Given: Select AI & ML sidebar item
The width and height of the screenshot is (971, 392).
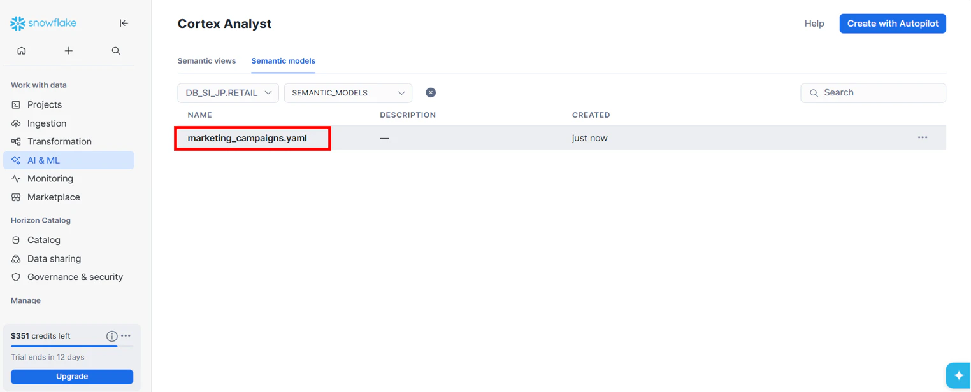Looking at the screenshot, I should 69,160.
